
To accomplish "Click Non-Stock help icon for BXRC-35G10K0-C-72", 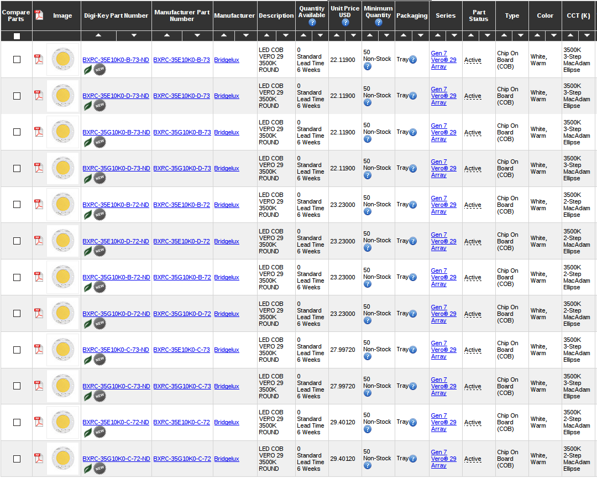I will tap(368, 465).
